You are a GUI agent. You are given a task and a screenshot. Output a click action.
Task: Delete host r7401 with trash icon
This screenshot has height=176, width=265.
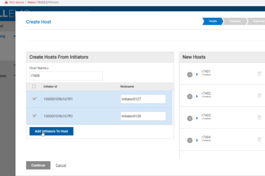(x=259, y=74)
